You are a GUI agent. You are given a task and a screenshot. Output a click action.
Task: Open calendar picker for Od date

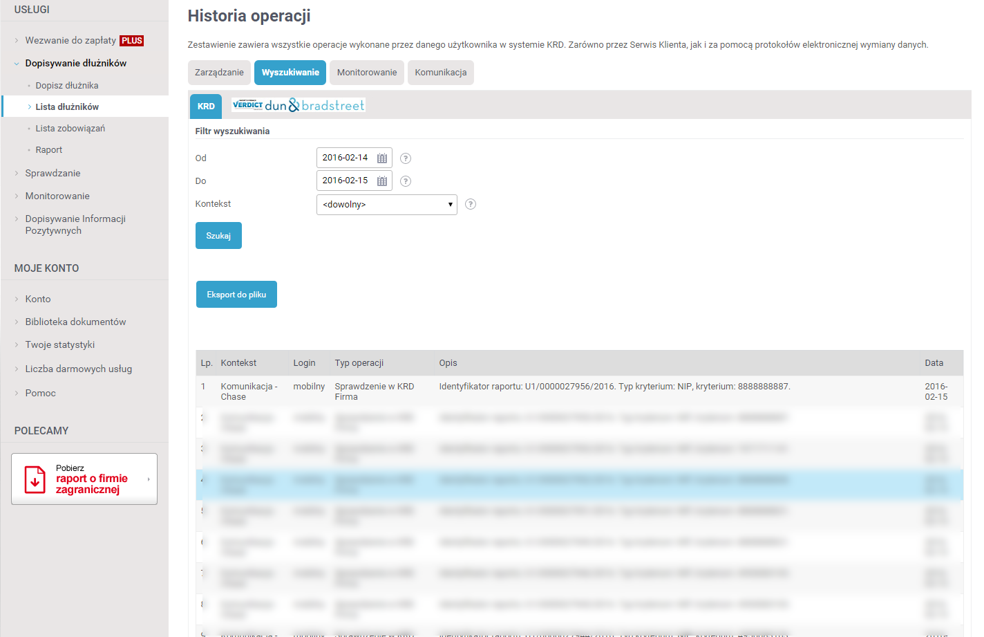[x=382, y=158]
